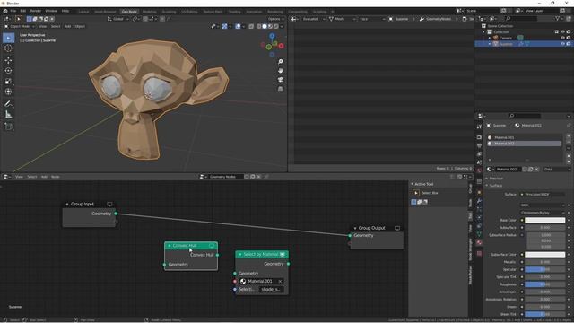Select the Measure tool in viewport toolbar
Image resolution: width=574 pixels, height=323 pixels.
[x=8, y=115]
